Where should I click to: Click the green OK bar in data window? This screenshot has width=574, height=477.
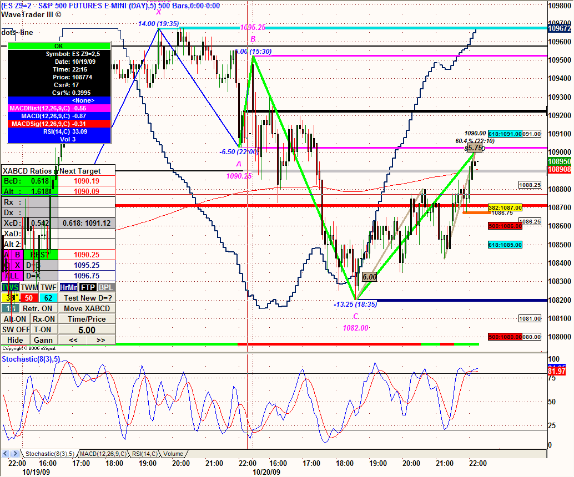click(59, 46)
